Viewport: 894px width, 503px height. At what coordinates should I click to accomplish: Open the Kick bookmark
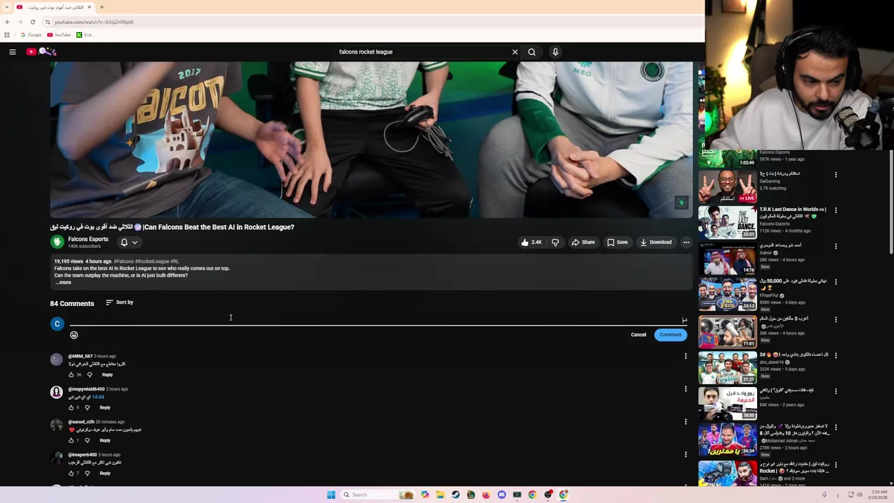[84, 35]
